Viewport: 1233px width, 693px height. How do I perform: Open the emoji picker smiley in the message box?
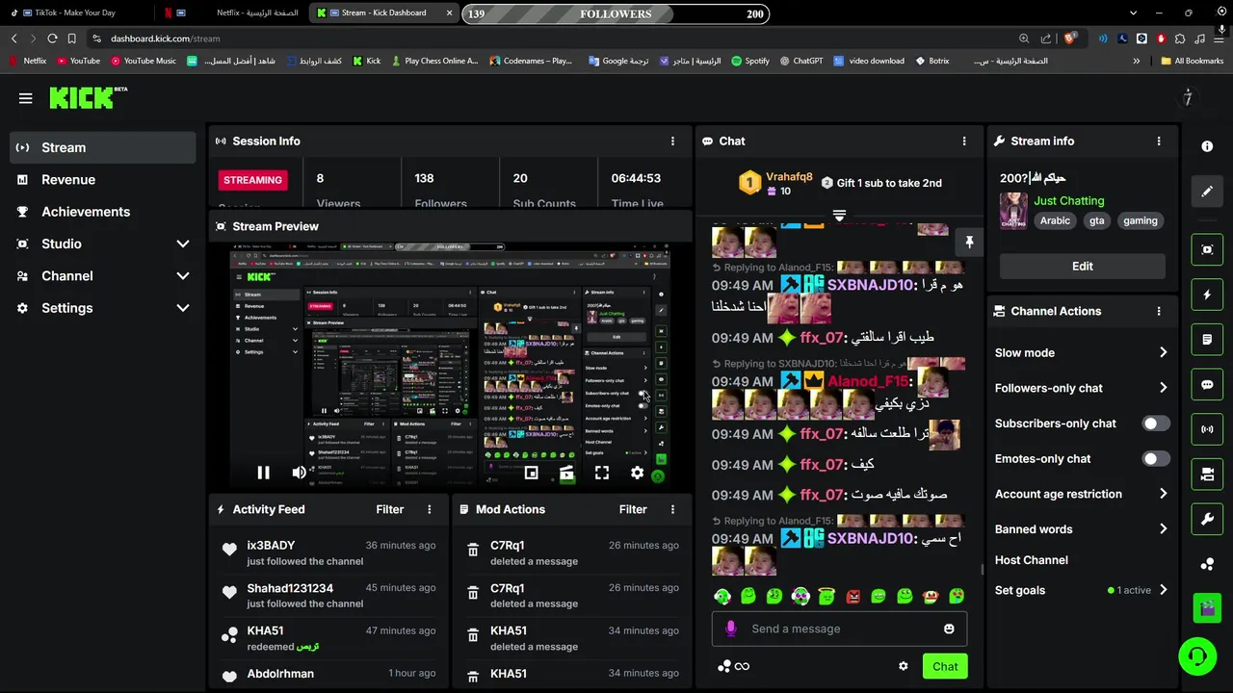pos(949,629)
